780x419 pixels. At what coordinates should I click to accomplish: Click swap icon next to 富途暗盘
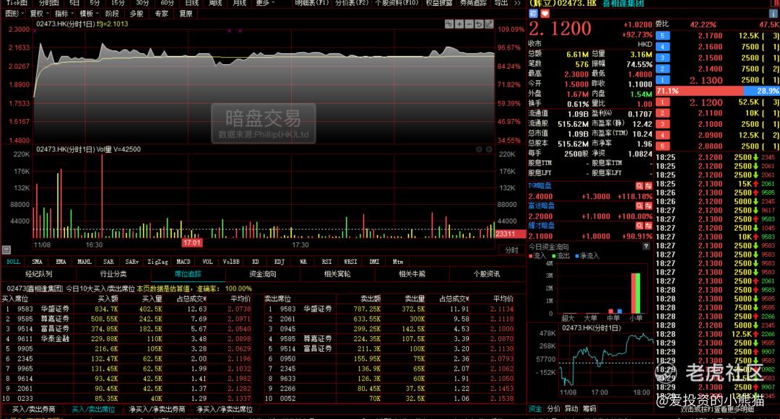tap(648, 206)
